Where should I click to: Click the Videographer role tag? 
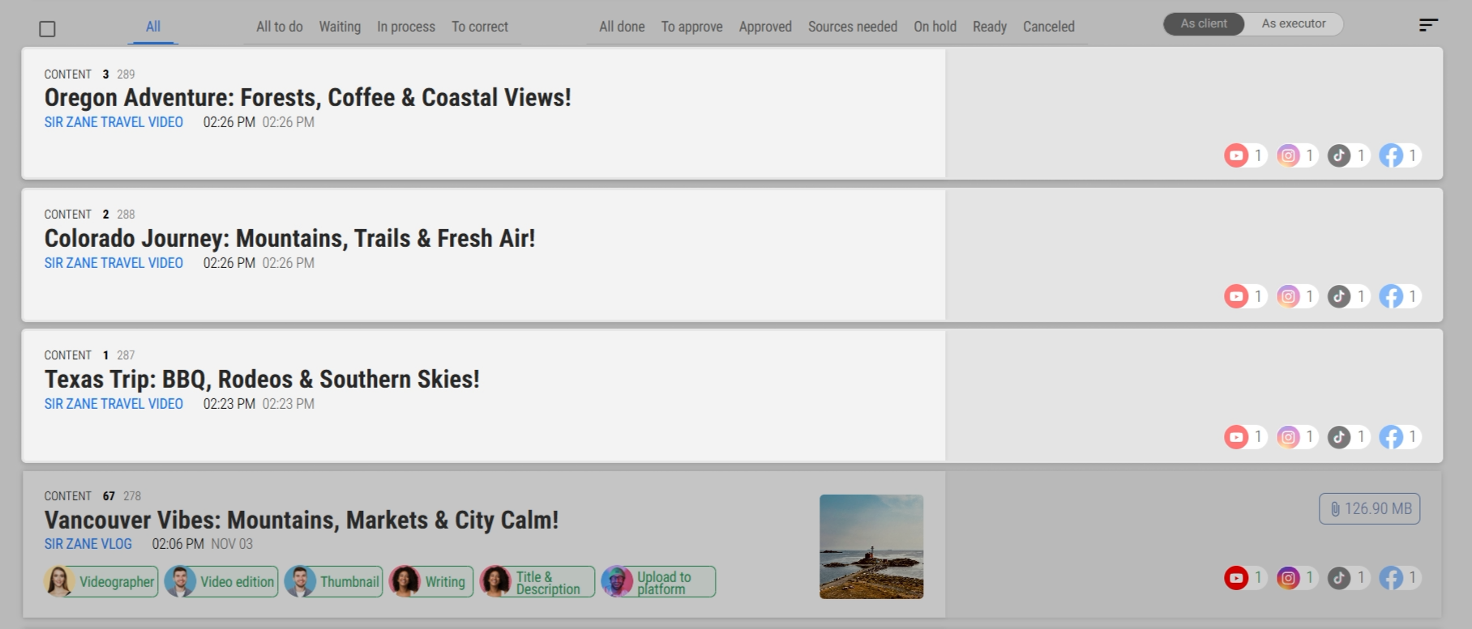click(x=101, y=582)
